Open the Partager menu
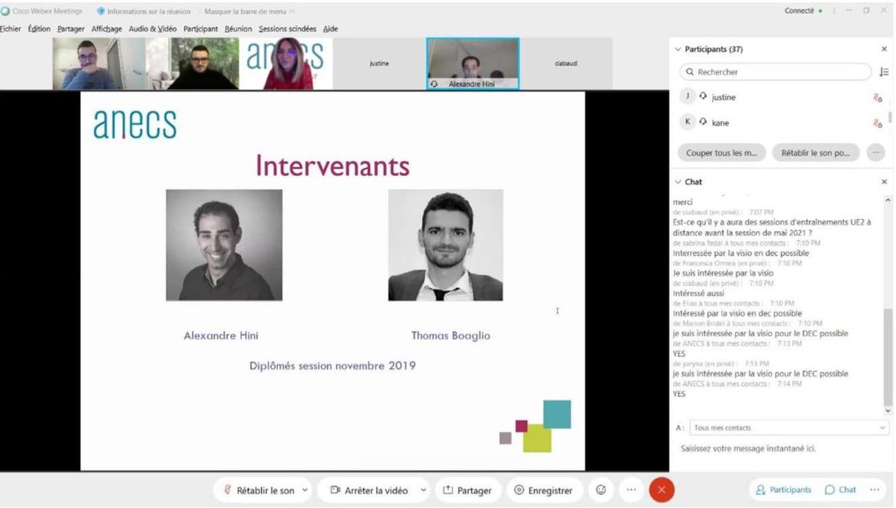Viewport: 896px width, 508px height. 71,29
